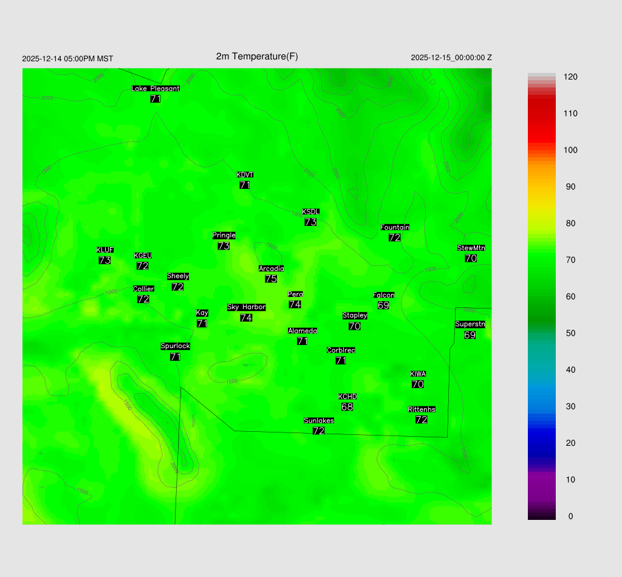Screen dimensions: 622x577
Task: Select the KLUF station label
Action: coord(105,250)
